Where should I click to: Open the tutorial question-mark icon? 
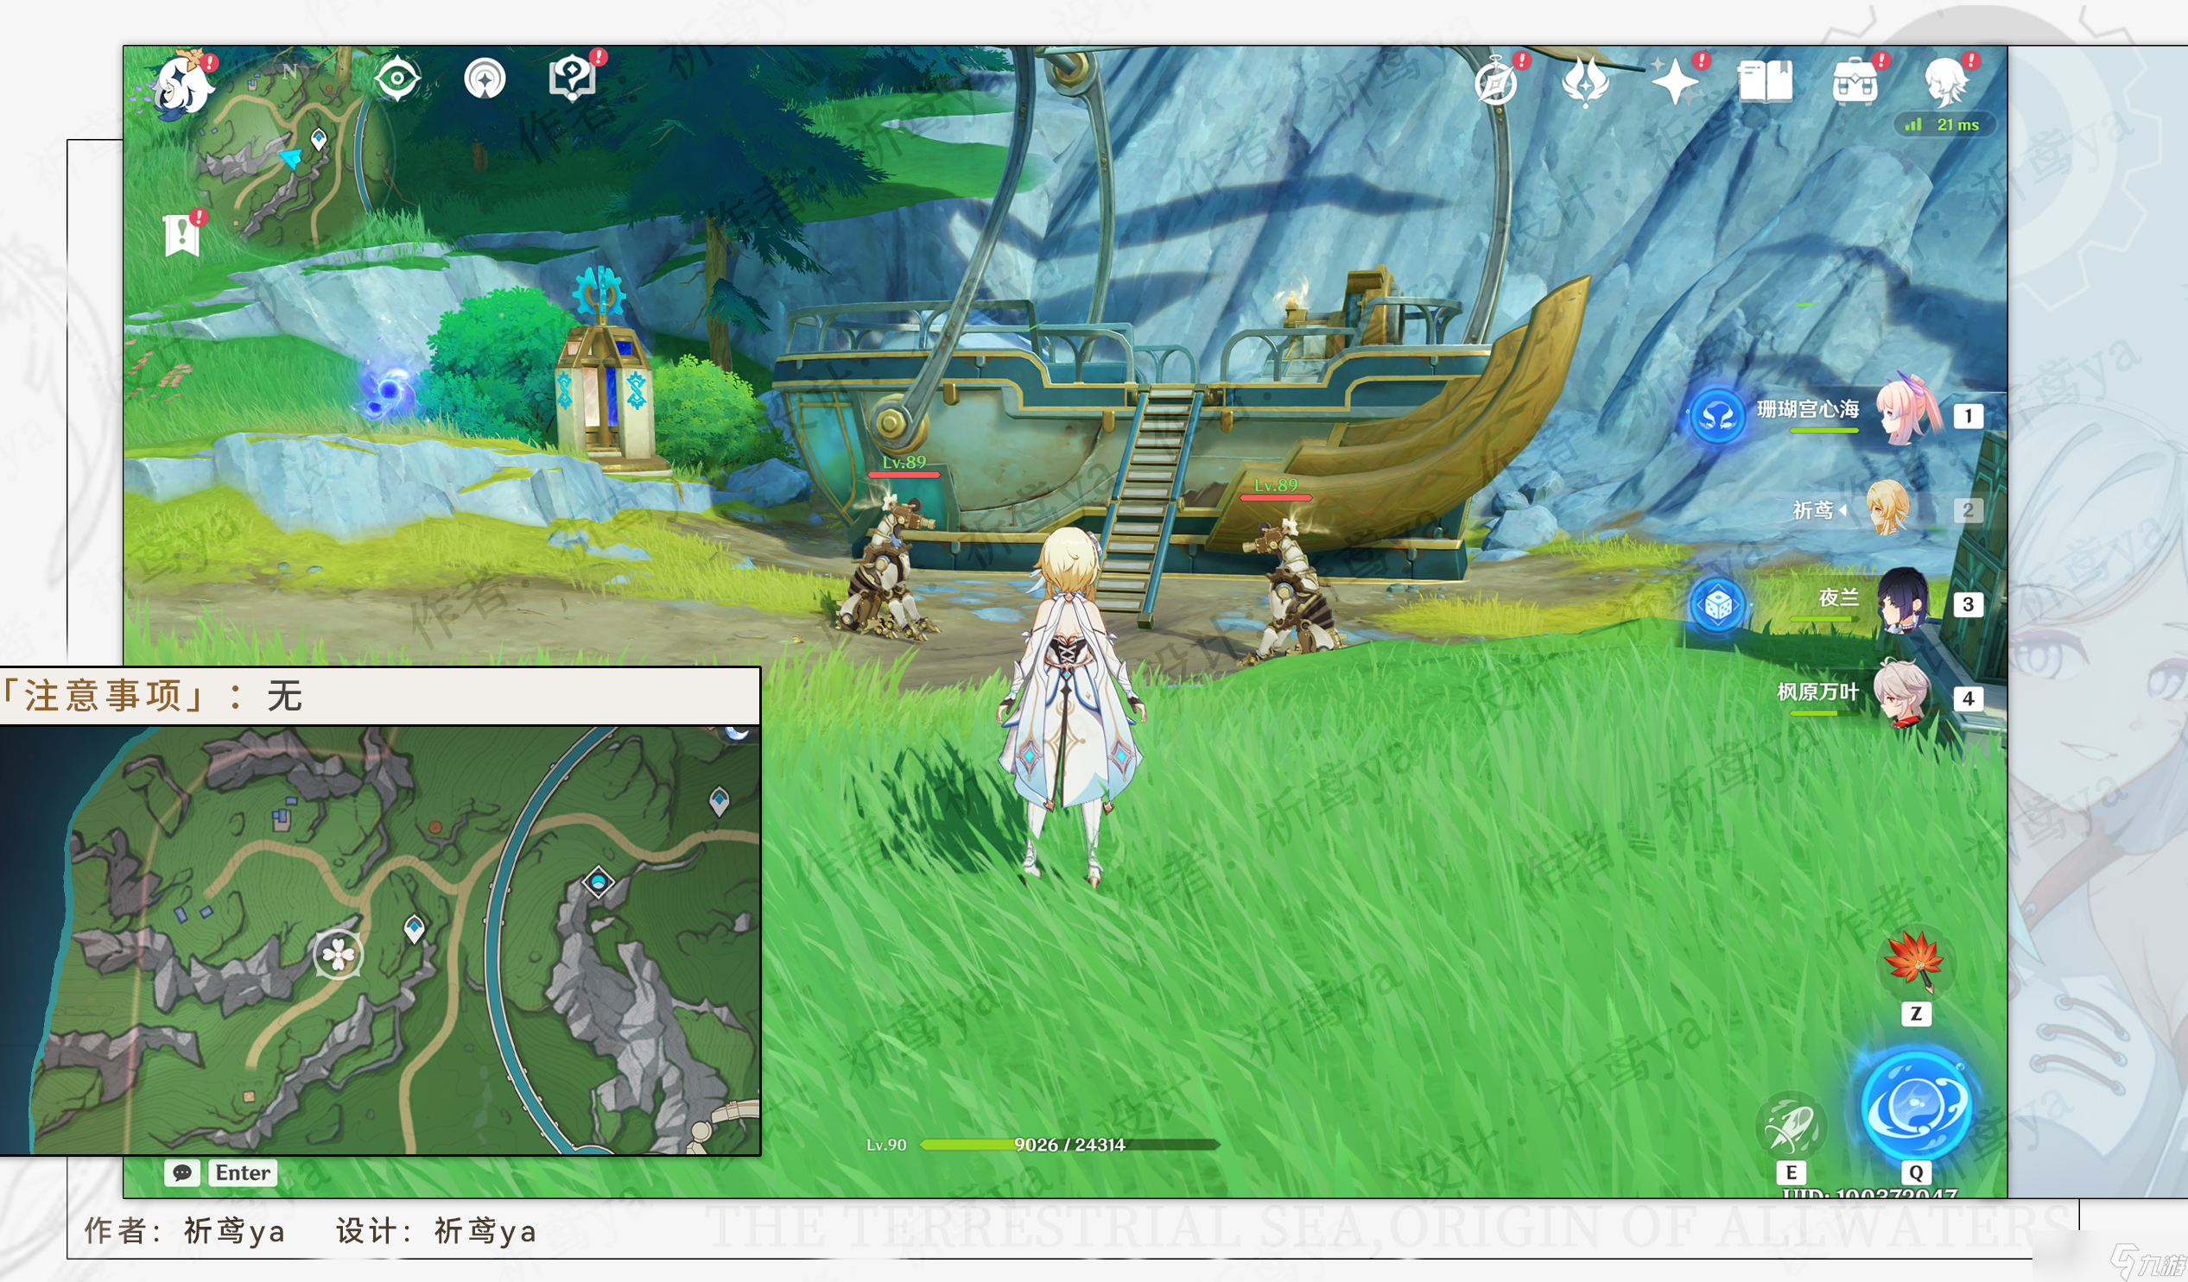click(573, 78)
